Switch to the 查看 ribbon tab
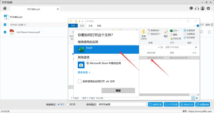This screenshot has width=214, height=113. (99, 26)
